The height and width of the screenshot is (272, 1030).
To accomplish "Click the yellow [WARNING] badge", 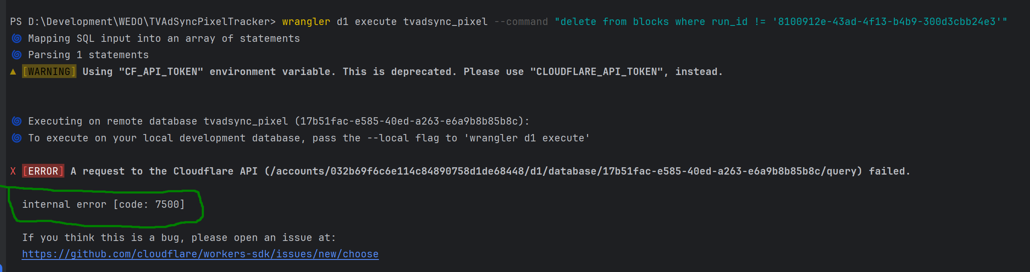I will click(x=49, y=72).
